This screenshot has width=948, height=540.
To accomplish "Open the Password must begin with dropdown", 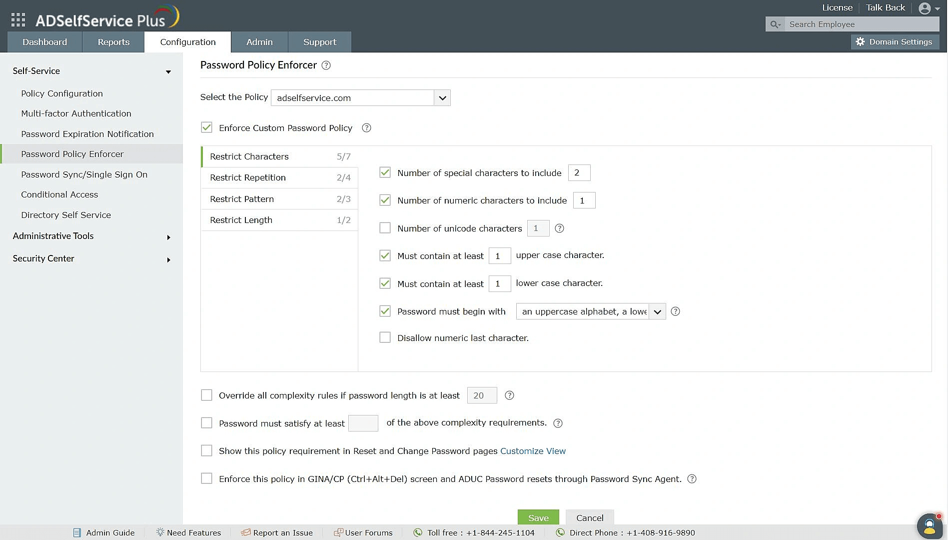I will click(x=657, y=311).
